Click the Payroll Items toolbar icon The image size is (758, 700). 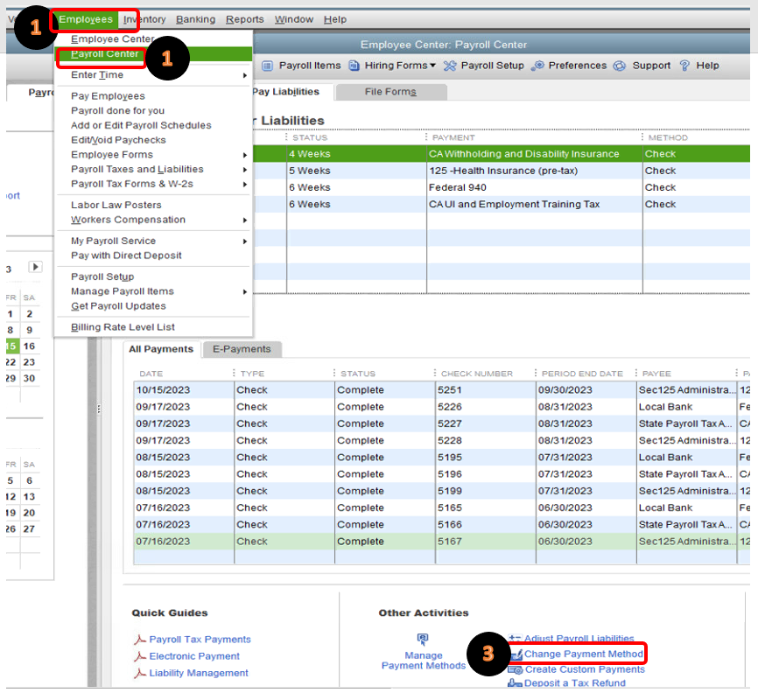coord(267,66)
